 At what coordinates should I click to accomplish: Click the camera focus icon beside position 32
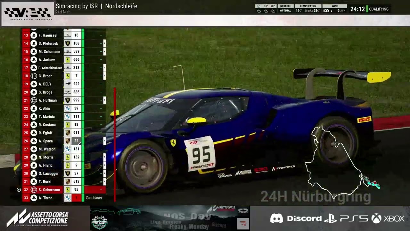click(x=19, y=190)
